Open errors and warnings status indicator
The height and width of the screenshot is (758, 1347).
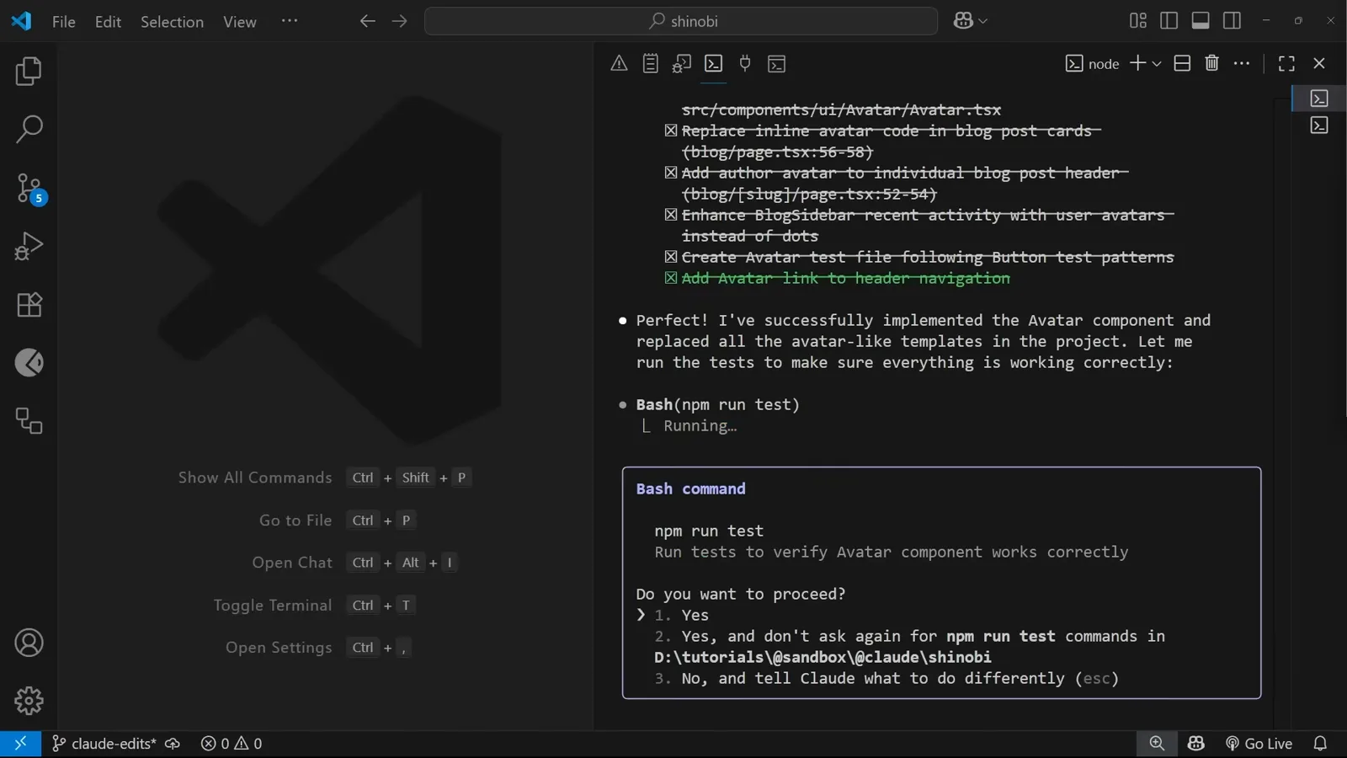(x=232, y=744)
